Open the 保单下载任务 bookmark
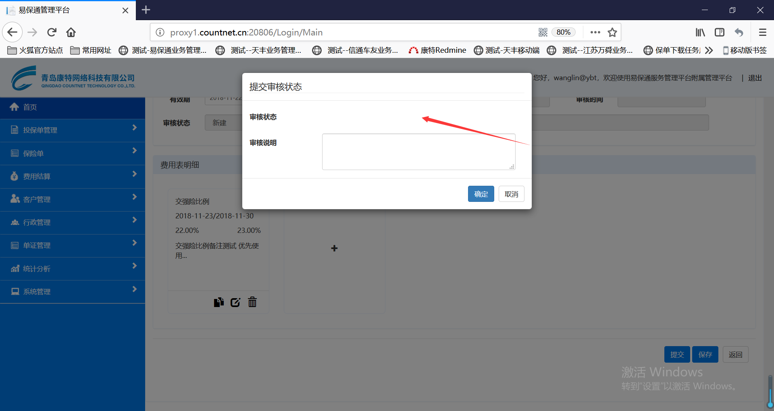This screenshot has height=411, width=774. click(x=672, y=50)
